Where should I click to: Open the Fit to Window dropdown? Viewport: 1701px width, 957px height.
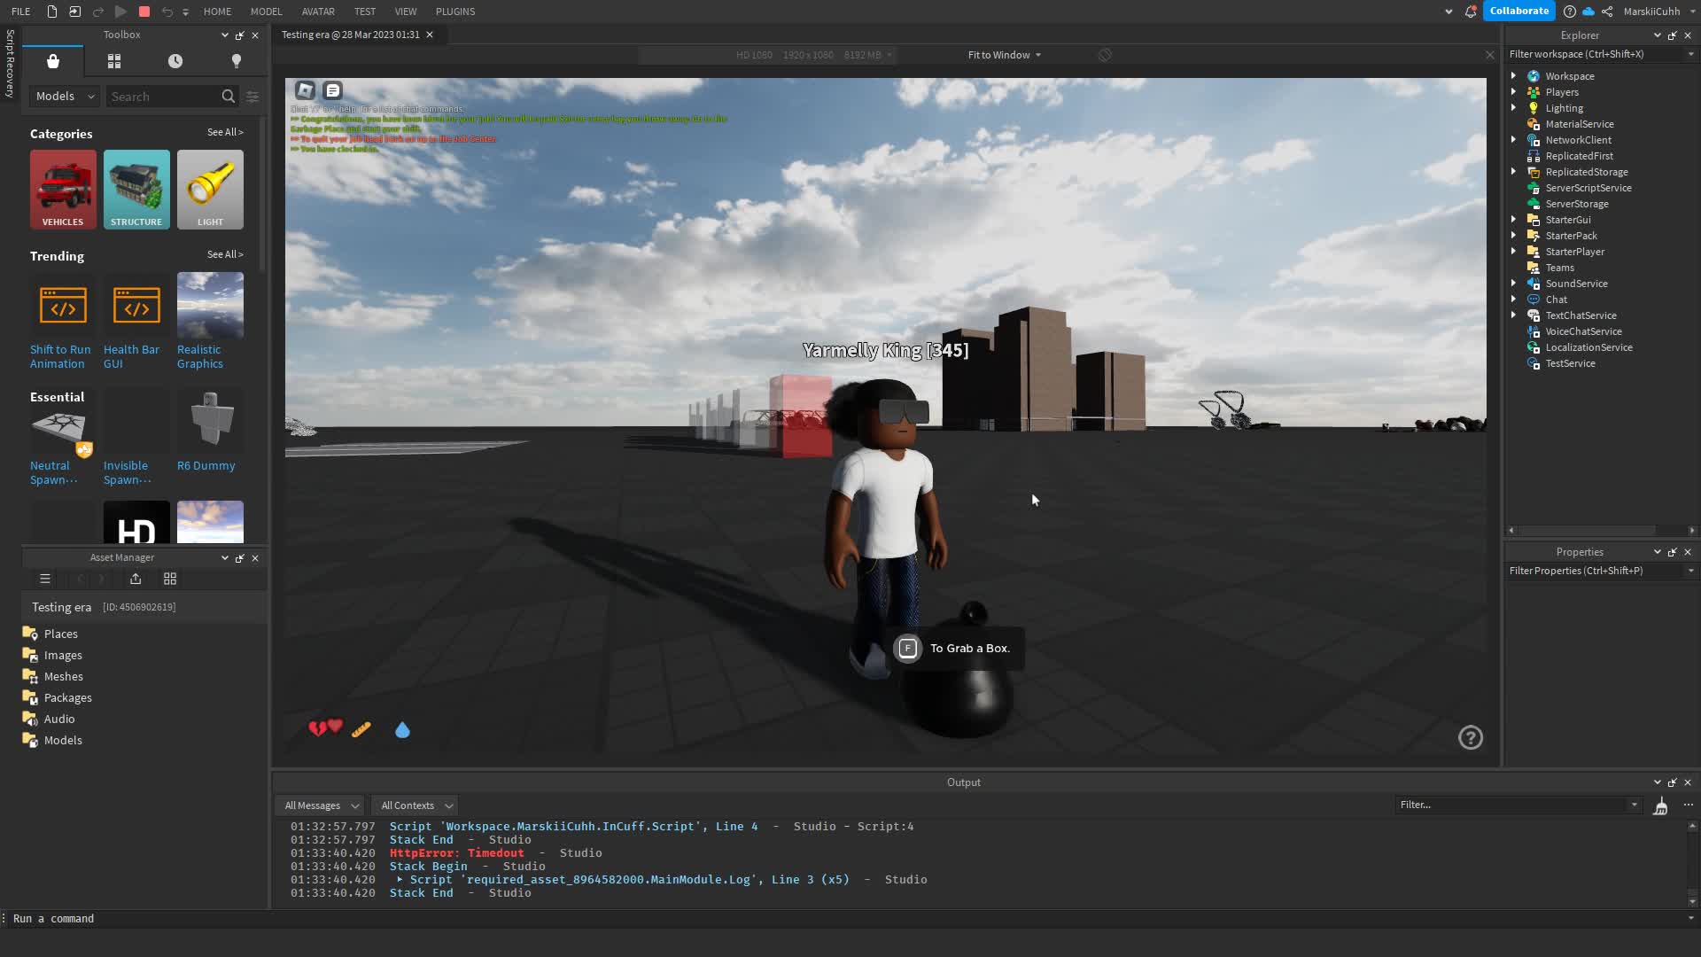(x=1004, y=55)
